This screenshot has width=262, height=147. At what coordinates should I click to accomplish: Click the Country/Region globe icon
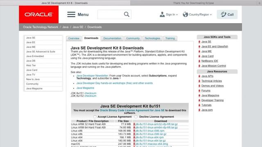click(185, 15)
